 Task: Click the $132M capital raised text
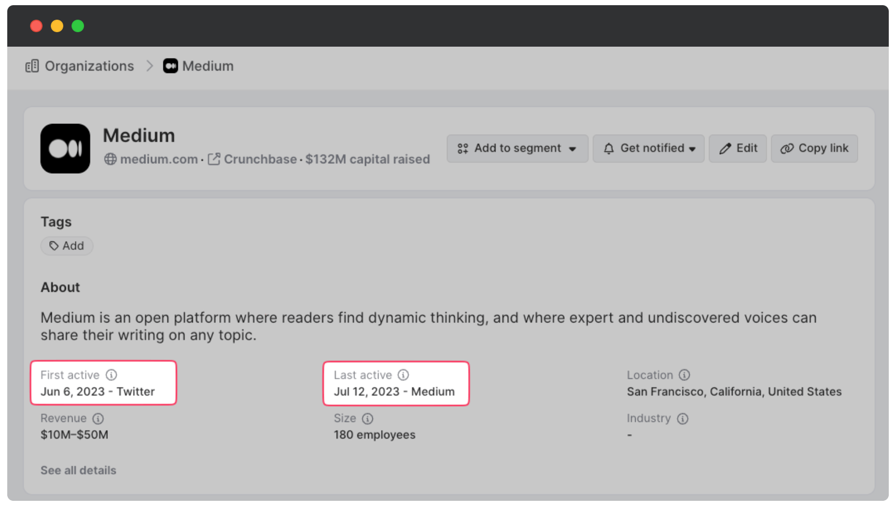pyautogui.click(x=368, y=159)
